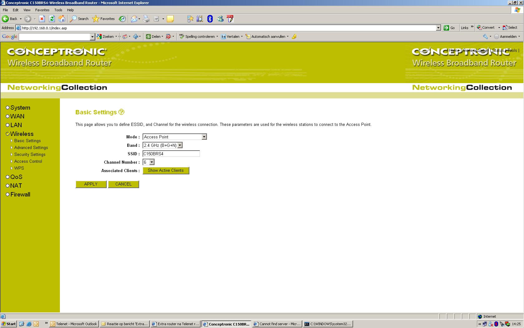Click Show Active Clients button

[166, 171]
